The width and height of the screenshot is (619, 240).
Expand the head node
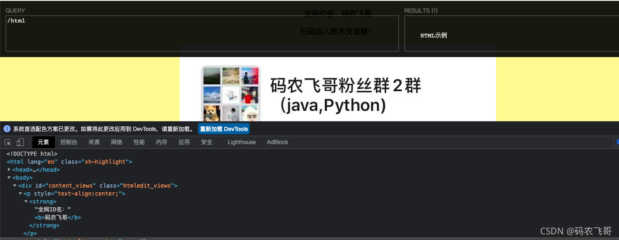pyautogui.click(x=9, y=169)
